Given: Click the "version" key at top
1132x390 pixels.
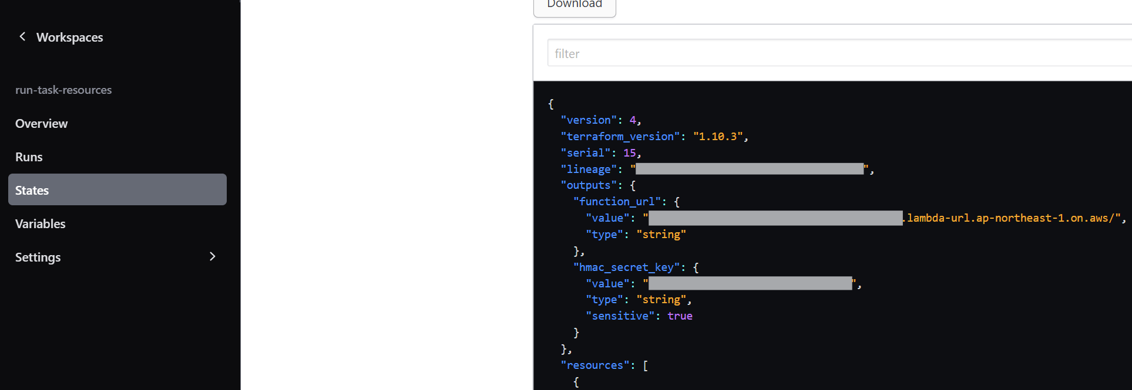Looking at the screenshot, I should 589,120.
